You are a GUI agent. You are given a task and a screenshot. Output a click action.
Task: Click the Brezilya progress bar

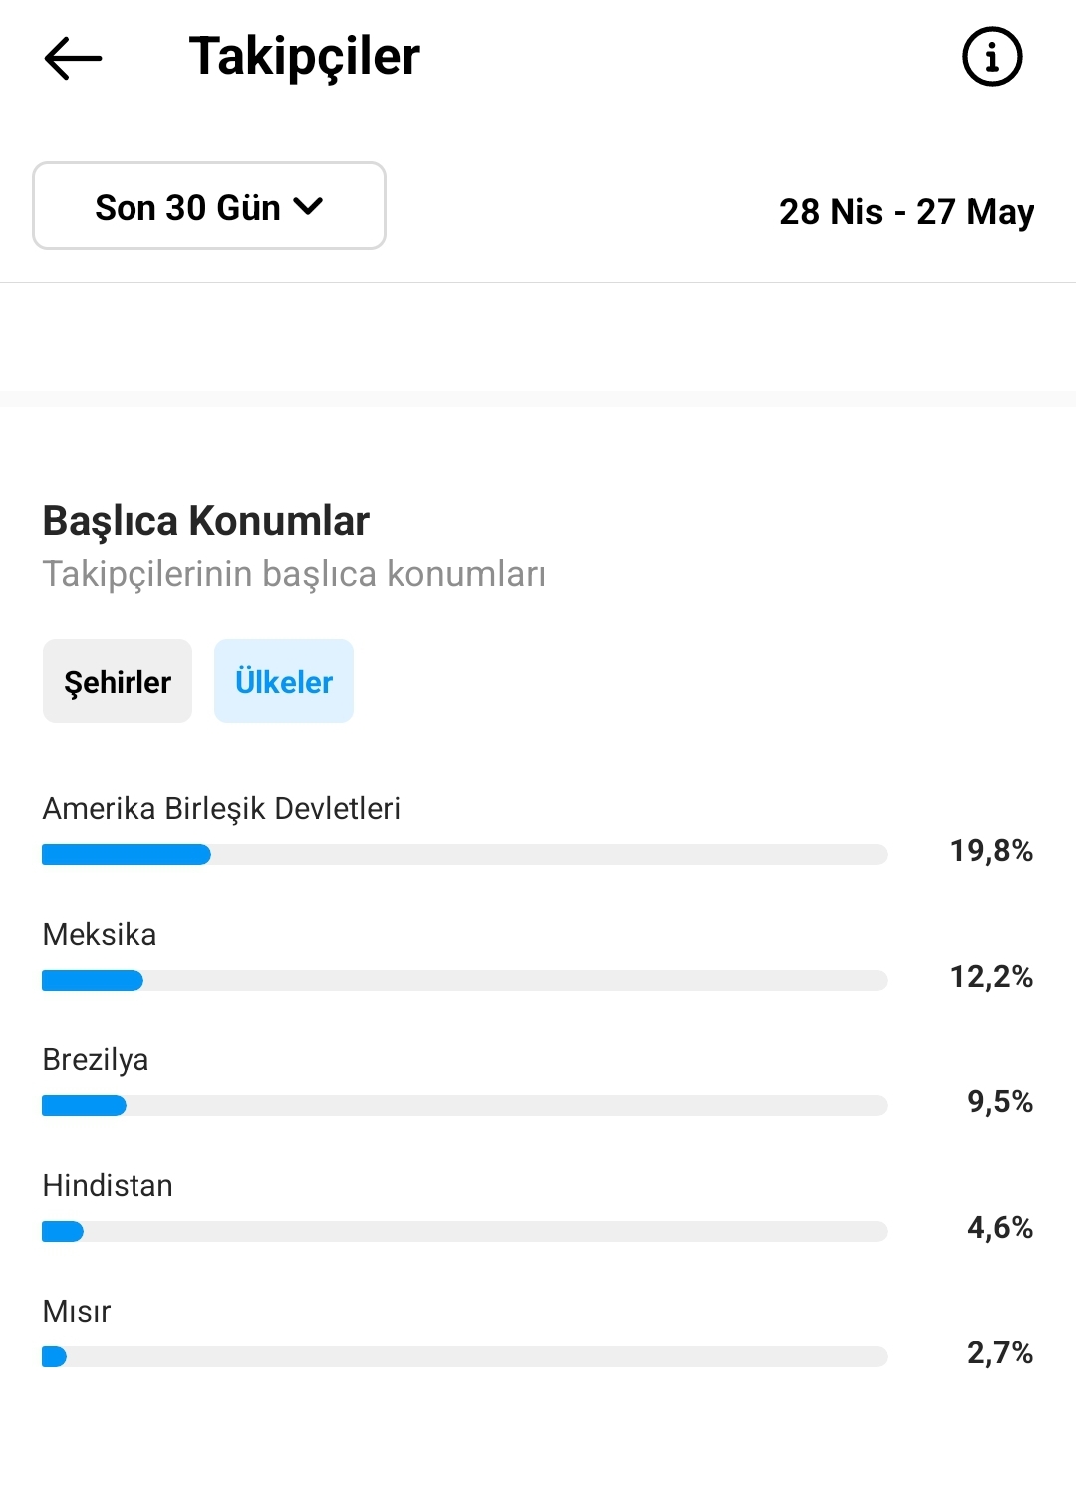[x=464, y=1105]
